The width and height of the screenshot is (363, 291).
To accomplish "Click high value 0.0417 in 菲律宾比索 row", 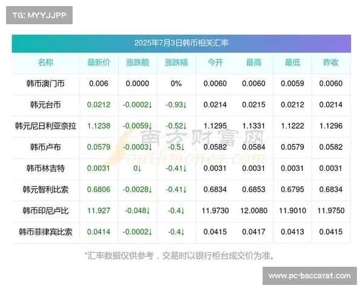I will 253,232.
